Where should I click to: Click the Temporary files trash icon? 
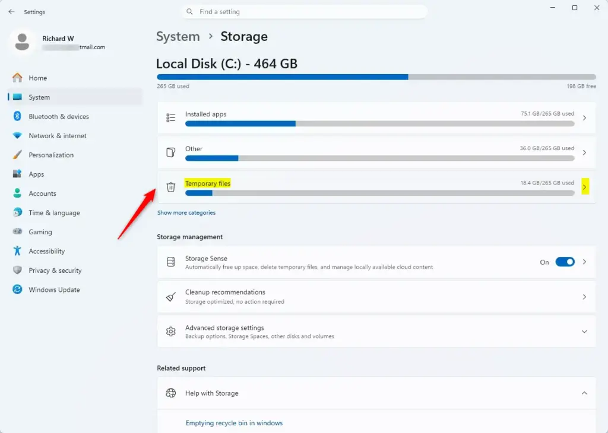click(170, 187)
